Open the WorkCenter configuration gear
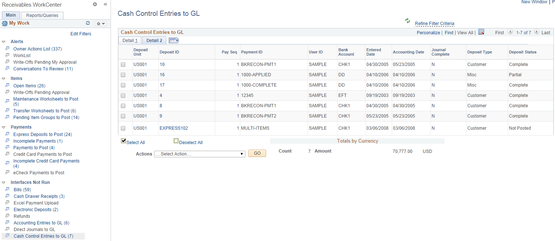555x241 pixels. point(94,4)
